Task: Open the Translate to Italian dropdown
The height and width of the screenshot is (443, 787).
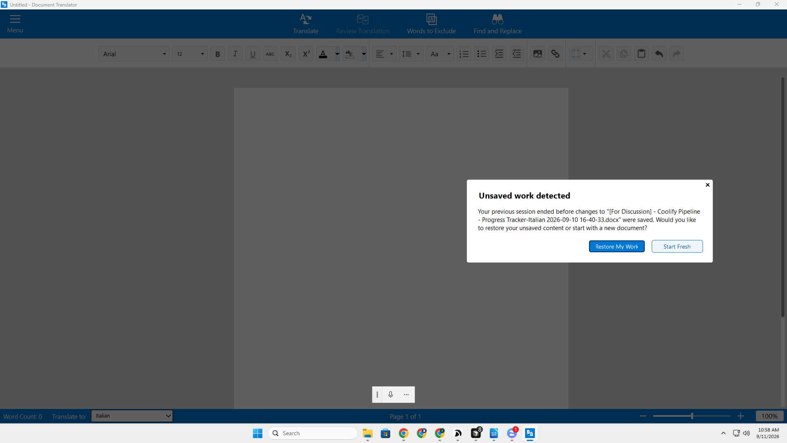Action: tap(132, 416)
